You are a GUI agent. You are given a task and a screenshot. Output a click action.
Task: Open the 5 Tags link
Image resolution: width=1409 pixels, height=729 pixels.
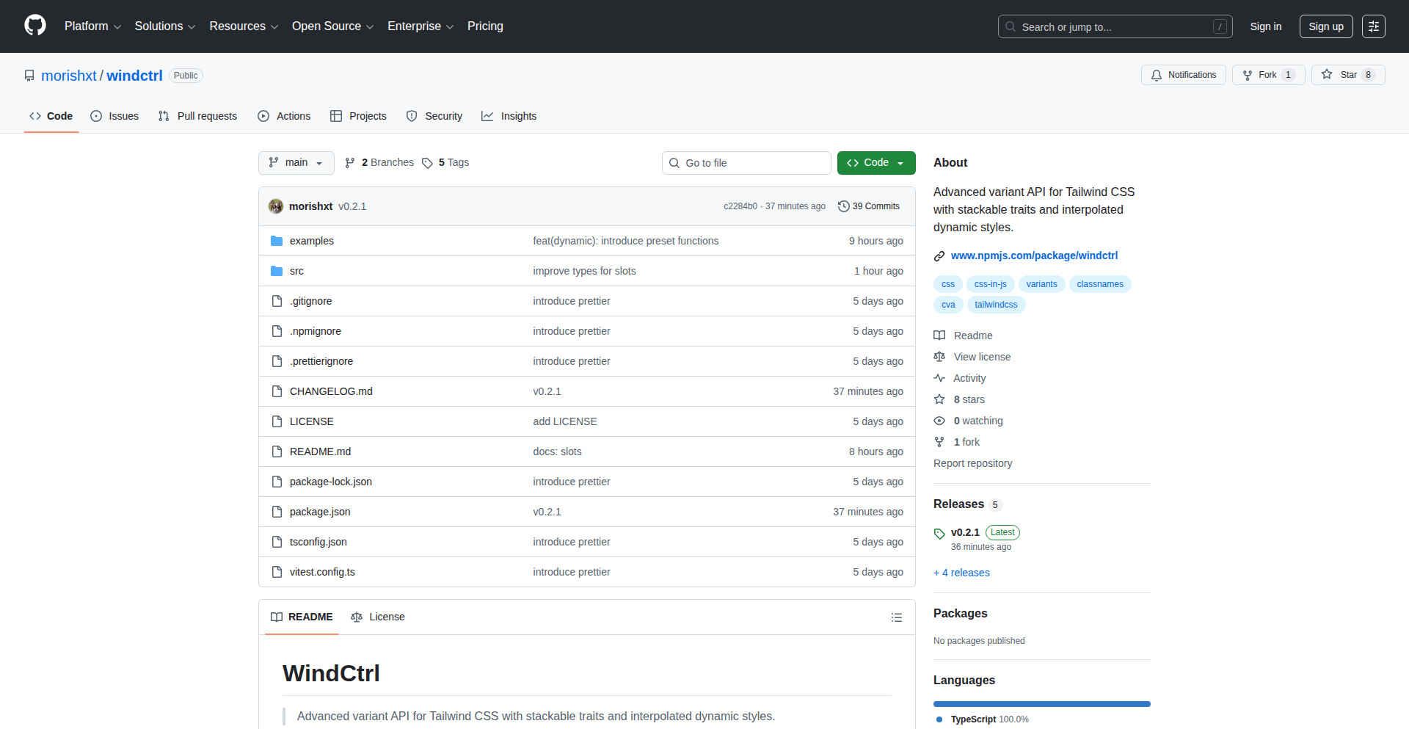pyautogui.click(x=445, y=163)
